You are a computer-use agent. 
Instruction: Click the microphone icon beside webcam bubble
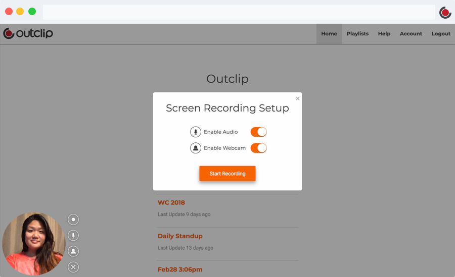coord(74,236)
